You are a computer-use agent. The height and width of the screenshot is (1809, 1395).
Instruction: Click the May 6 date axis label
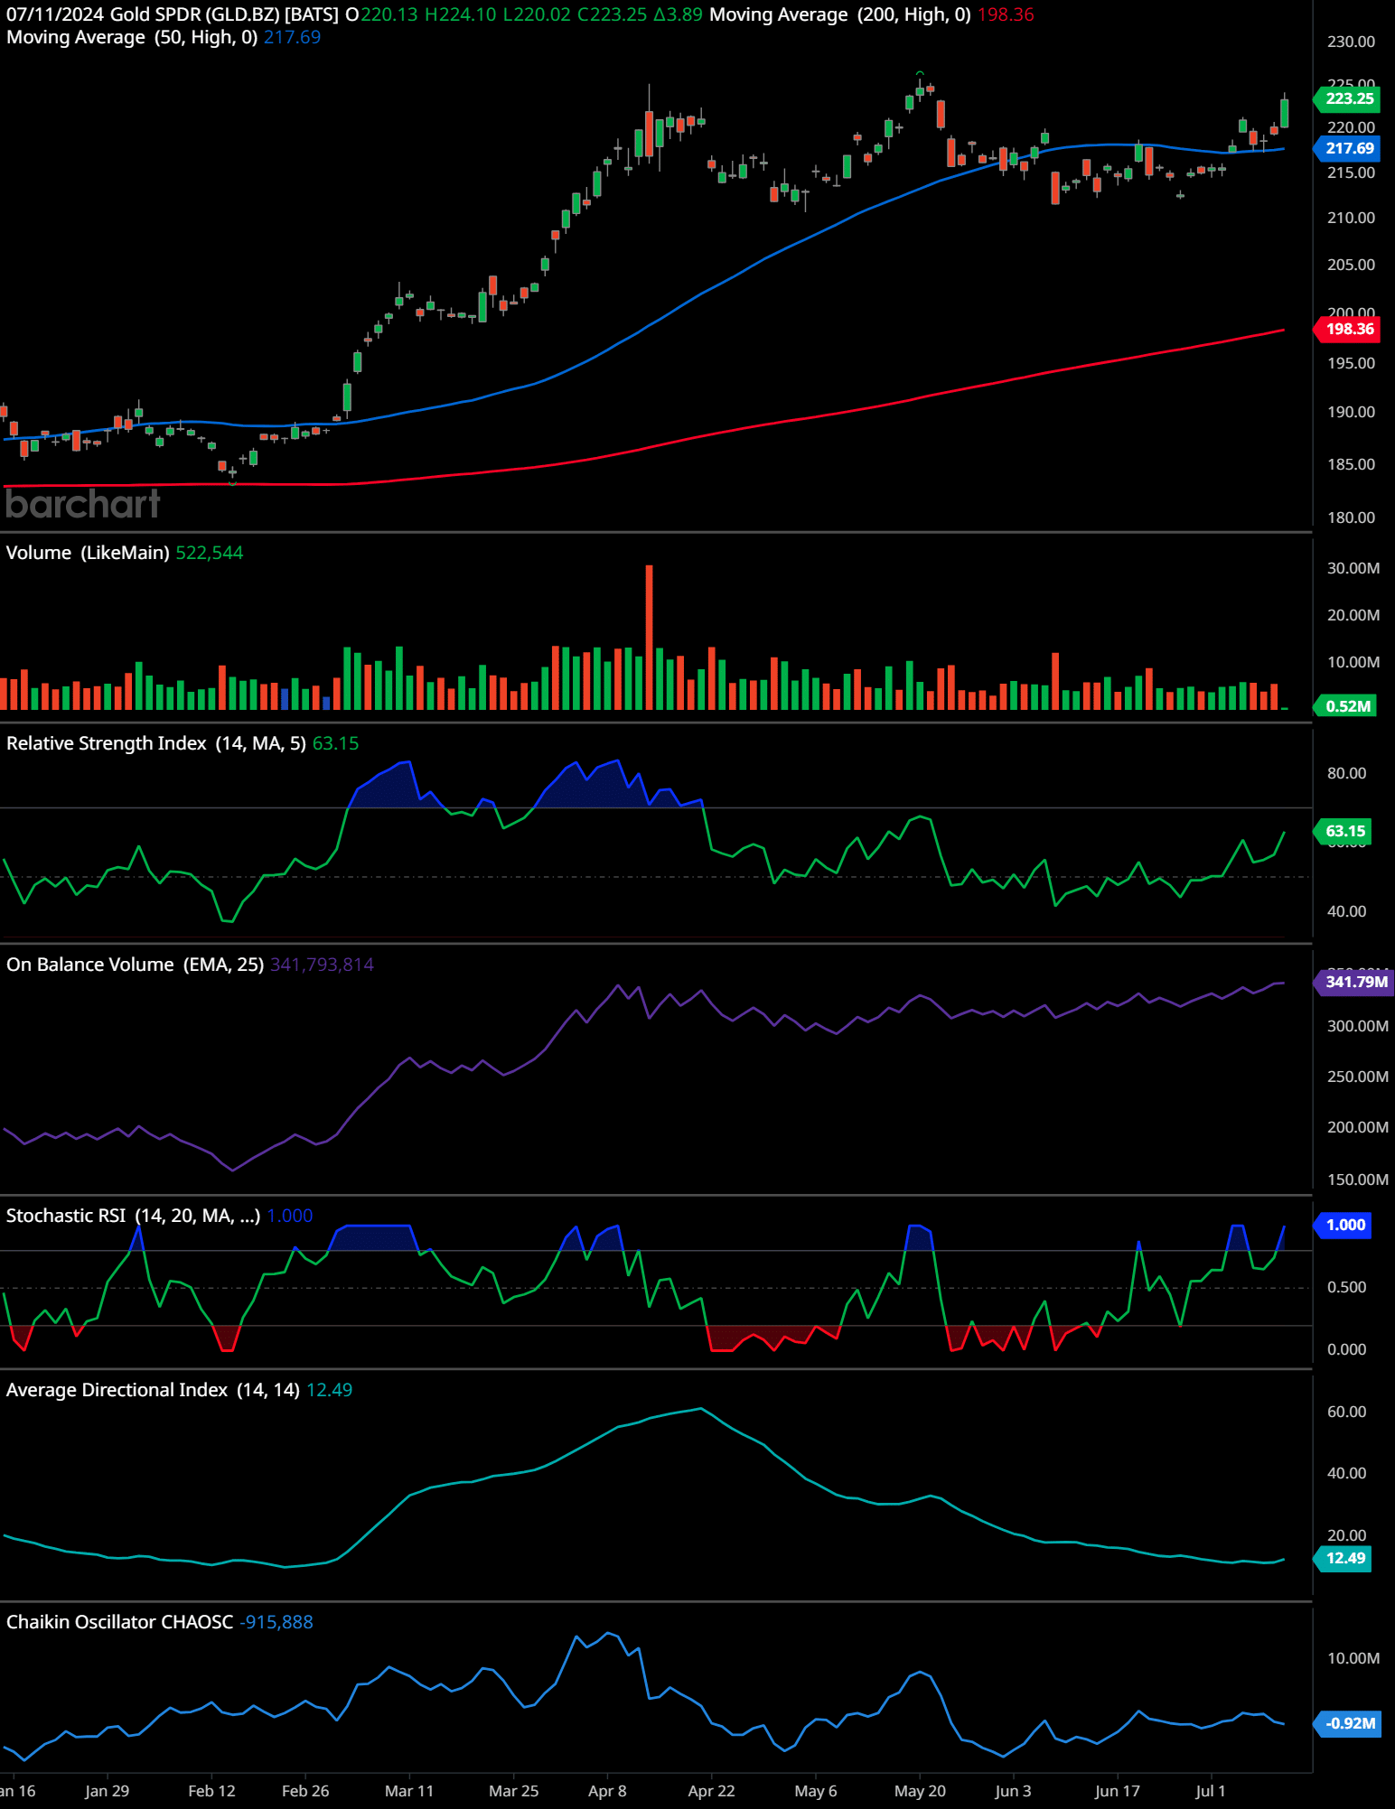pos(816,1791)
